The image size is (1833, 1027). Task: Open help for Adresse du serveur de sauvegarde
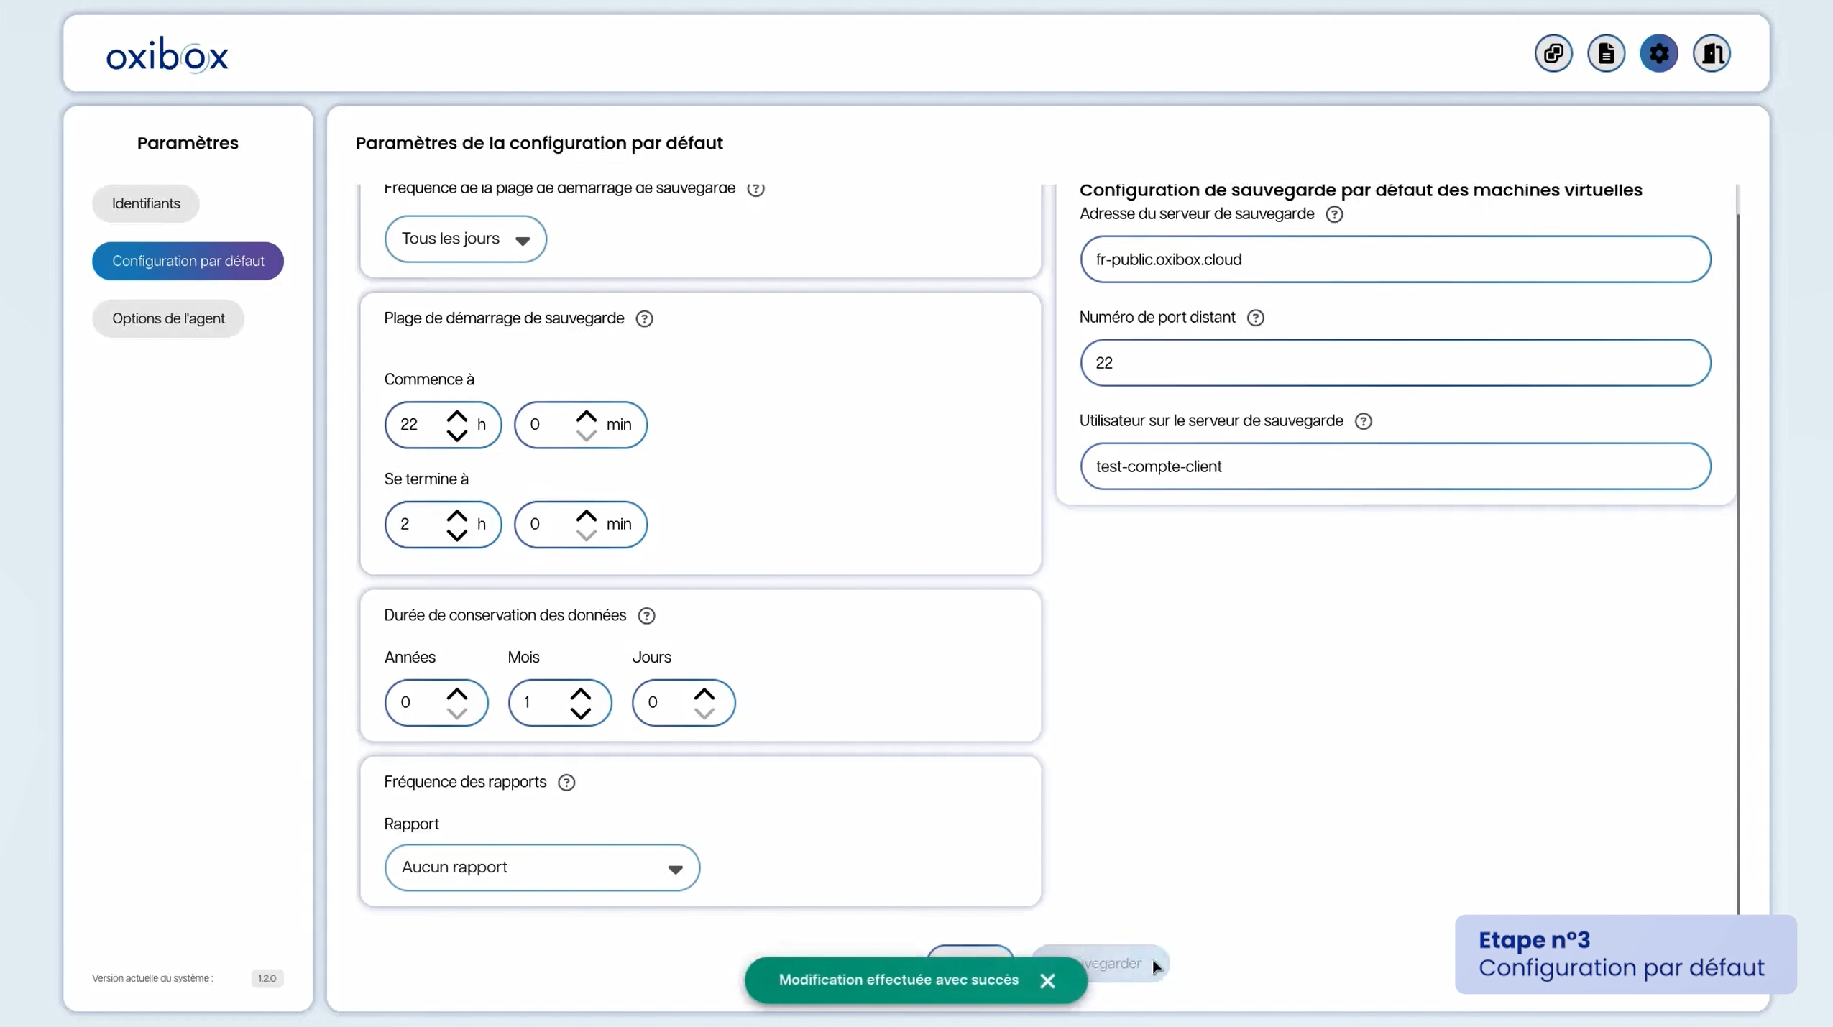pyautogui.click(x=1335, y=213)
